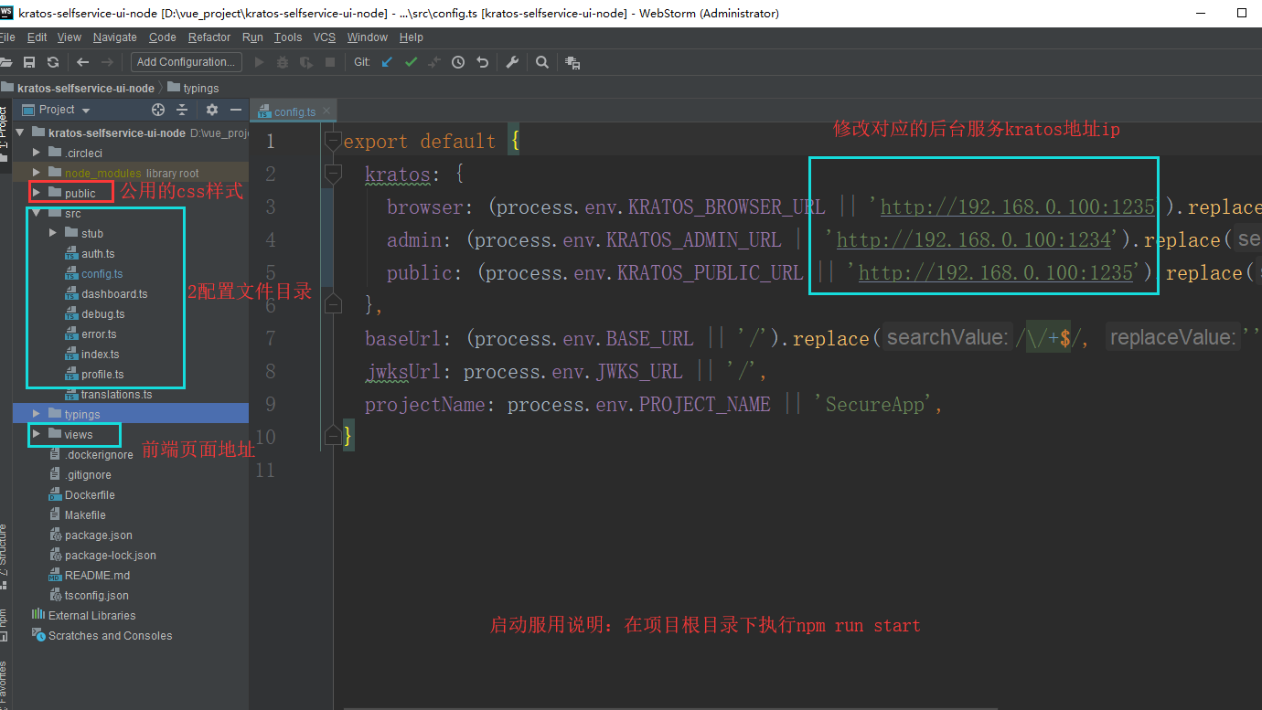
Task: Open the Code menu
Action: pos(163,37)
